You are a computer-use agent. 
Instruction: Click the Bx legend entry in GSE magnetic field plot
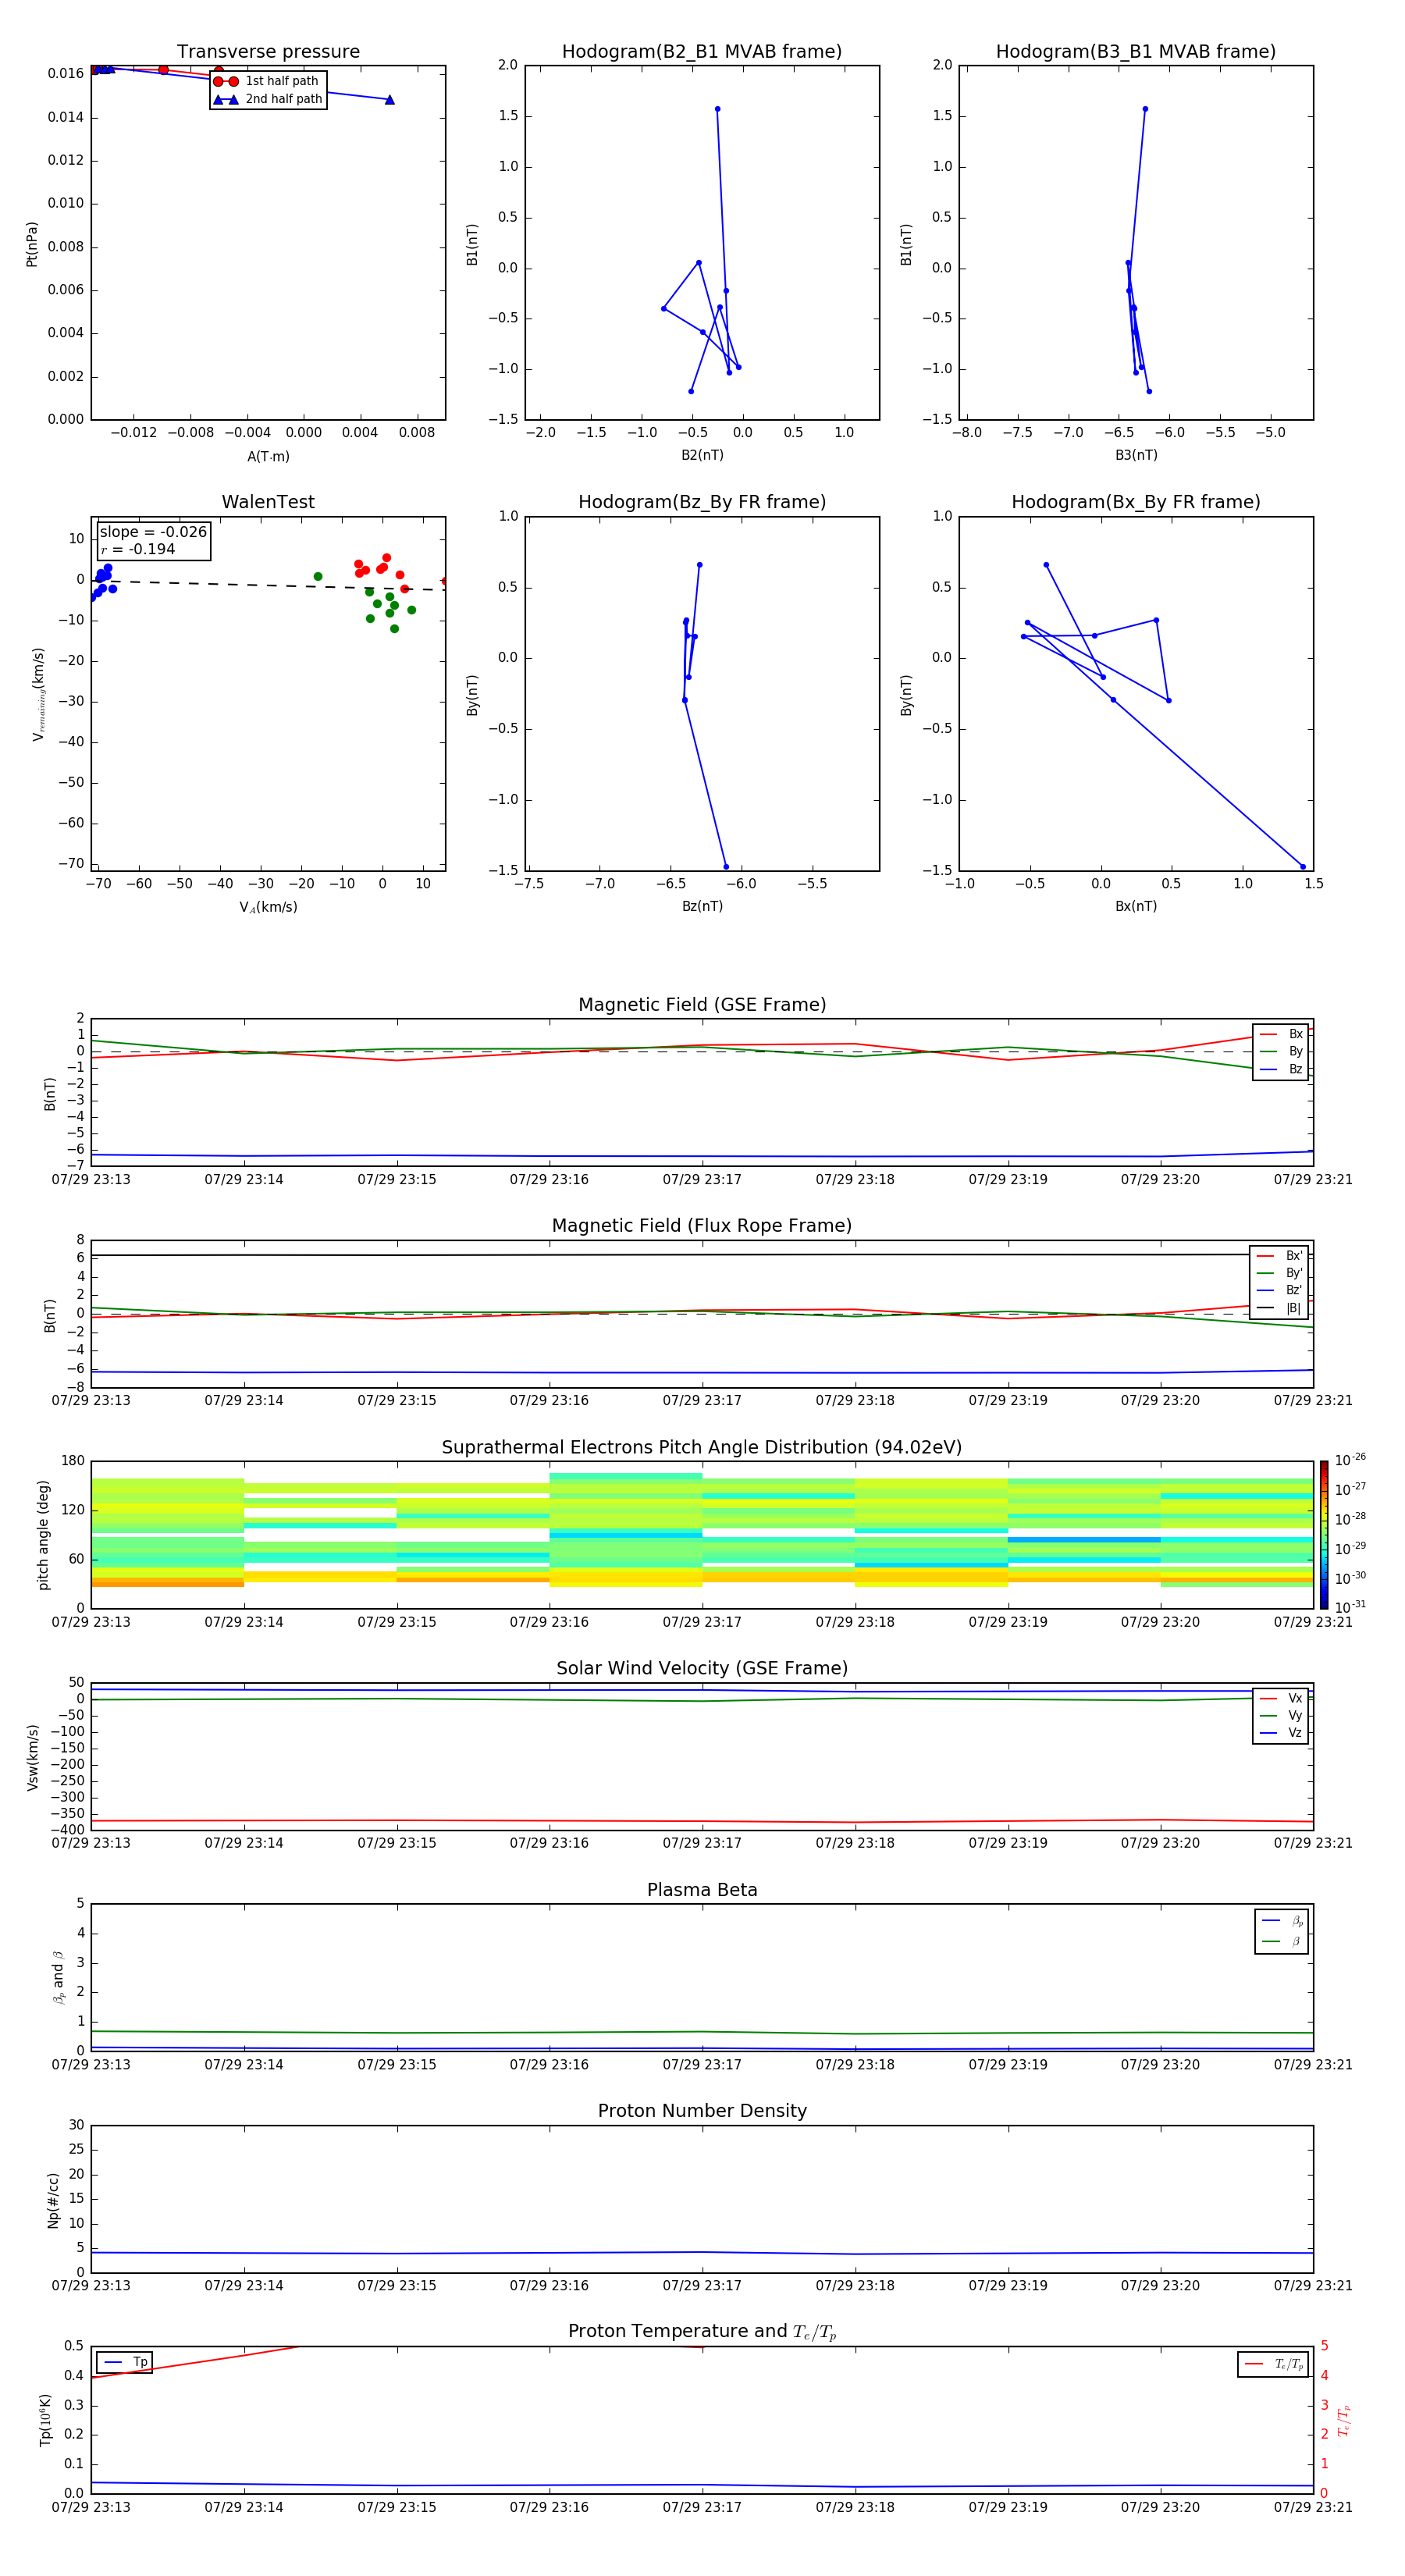coord(1281,1034)
